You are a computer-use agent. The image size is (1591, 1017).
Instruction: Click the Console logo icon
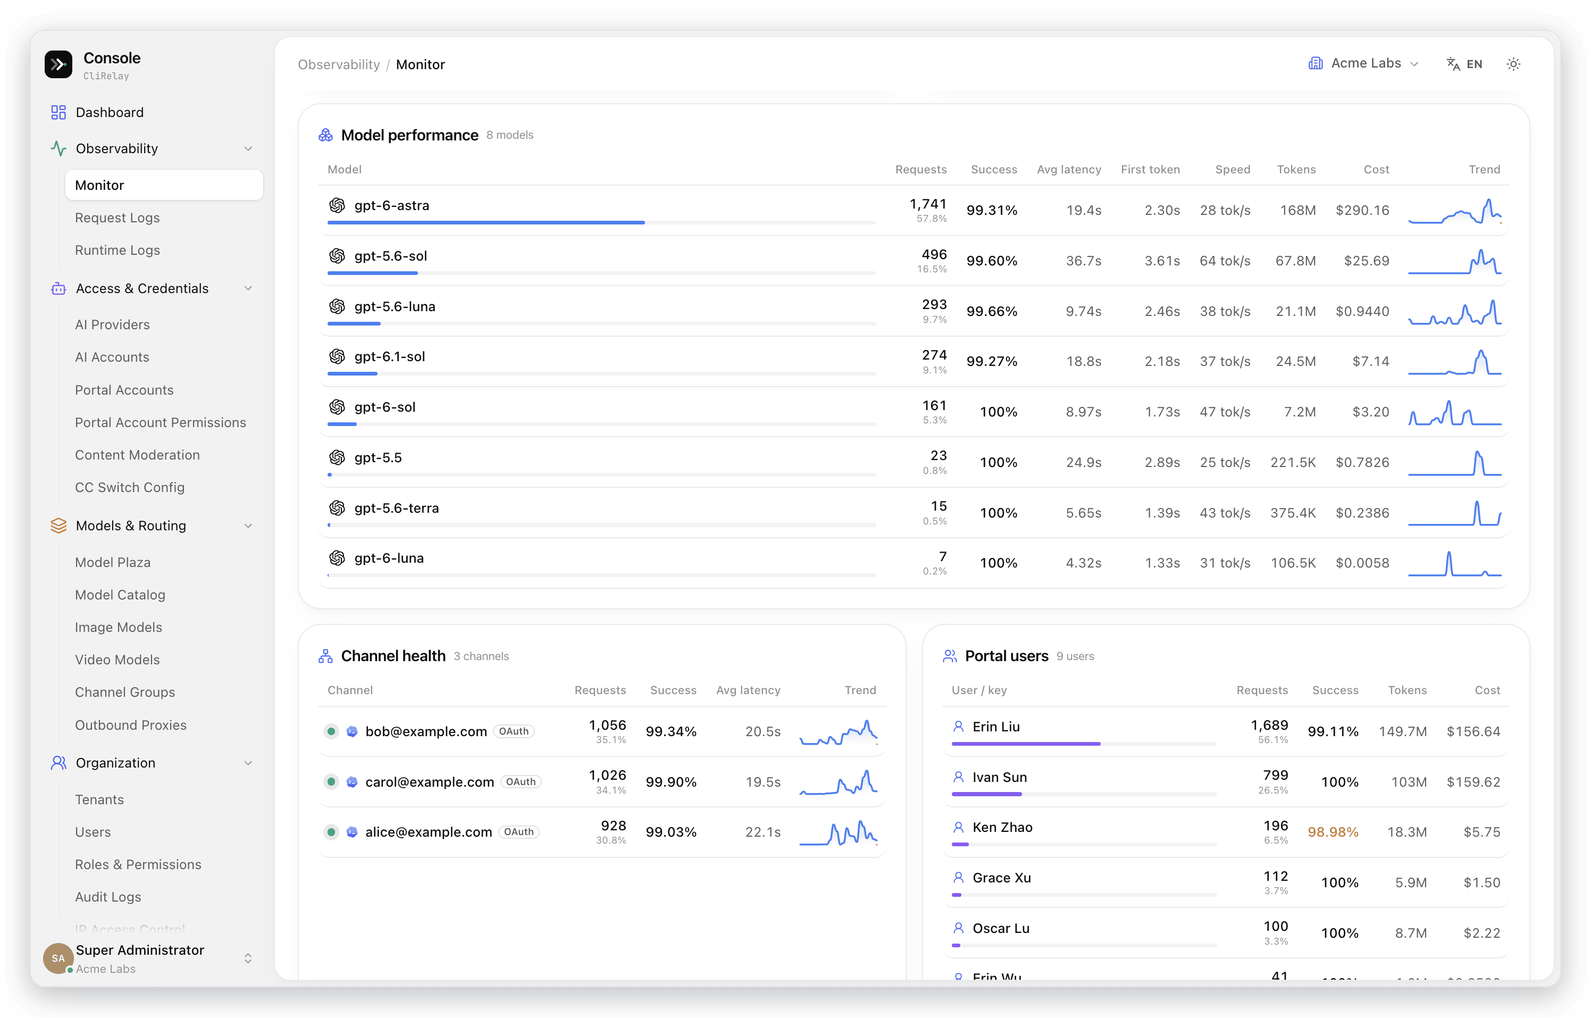[58, 65]
